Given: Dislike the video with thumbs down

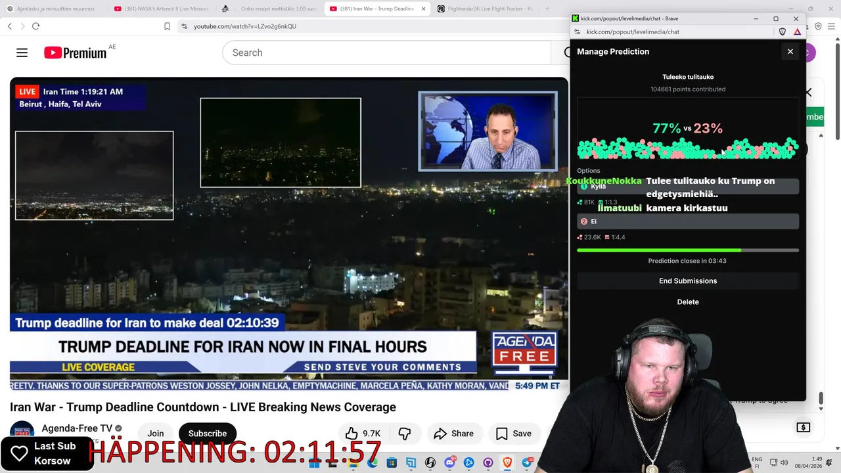Looking at the screenshot, I should (405, 434).
